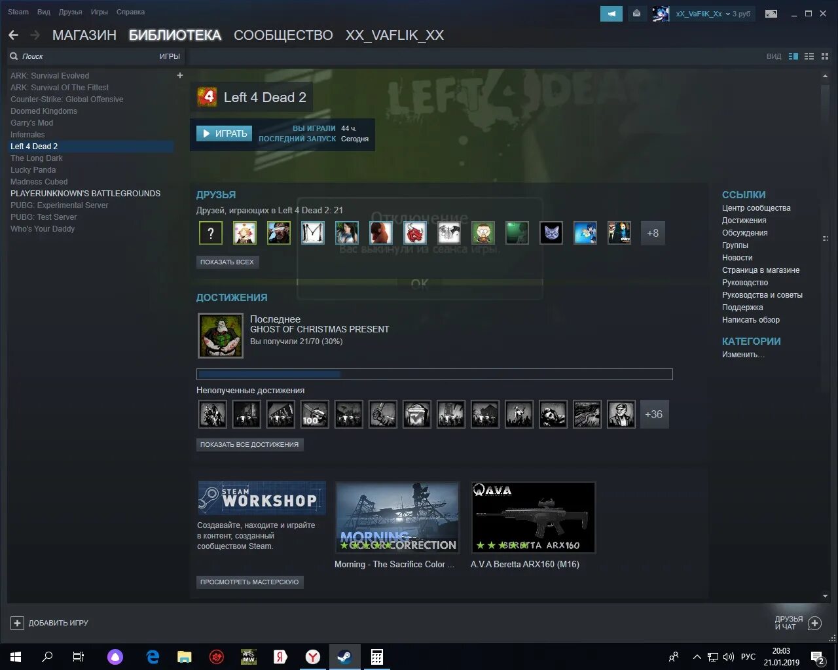Open Microsoft Edge from the taskbar

coord(153,657)
